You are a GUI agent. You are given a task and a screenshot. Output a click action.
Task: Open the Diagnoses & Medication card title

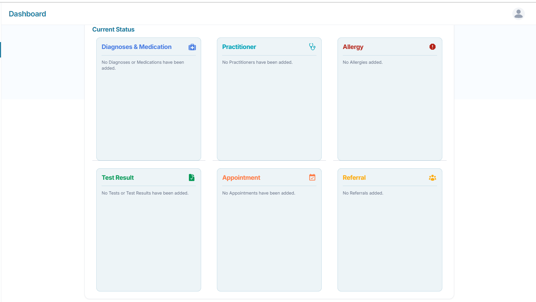click(x=136, y=47)
